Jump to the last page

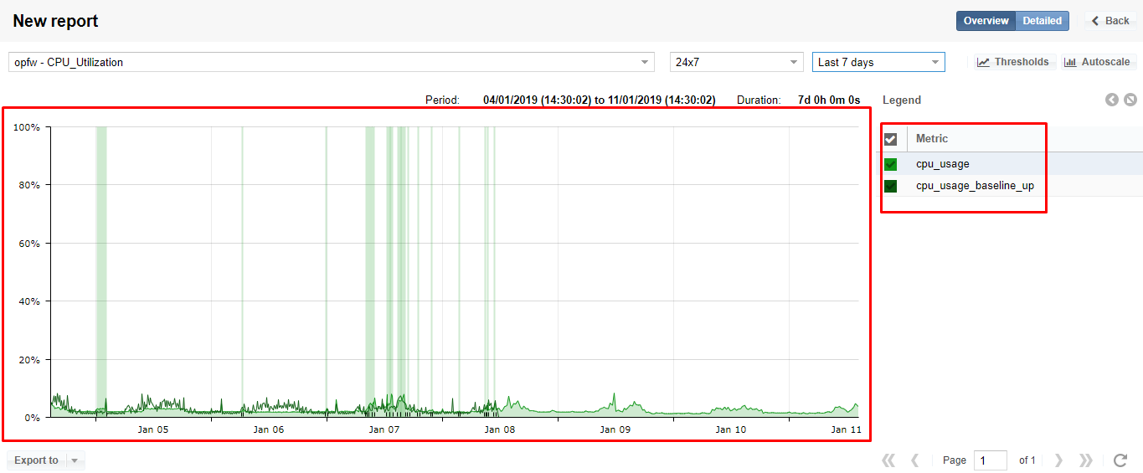tap(1086, 460)
